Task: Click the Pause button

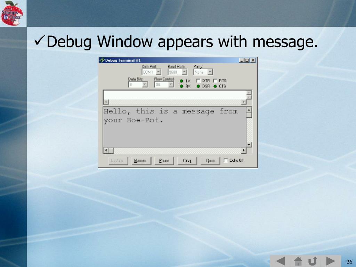Action: [164, 161]
